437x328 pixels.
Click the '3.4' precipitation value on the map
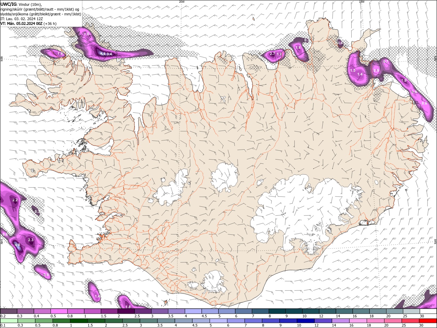click(109, 54)
